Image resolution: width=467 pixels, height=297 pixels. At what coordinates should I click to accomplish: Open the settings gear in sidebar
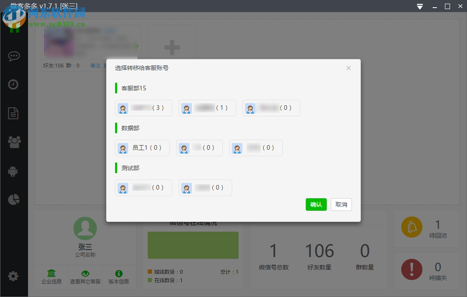(14, 276)
